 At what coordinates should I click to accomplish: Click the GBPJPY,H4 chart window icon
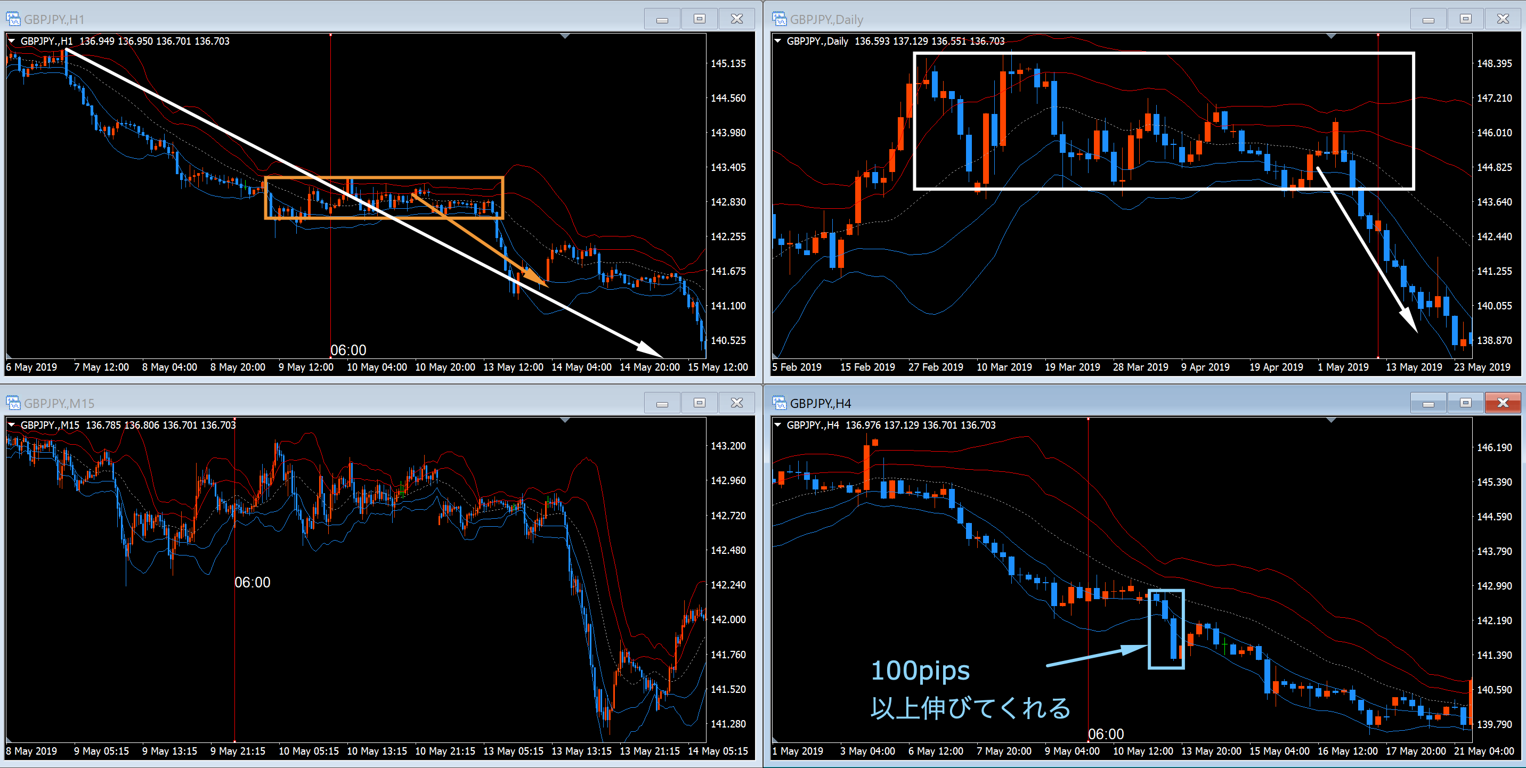pyautogui.click(x=778, y=403)
